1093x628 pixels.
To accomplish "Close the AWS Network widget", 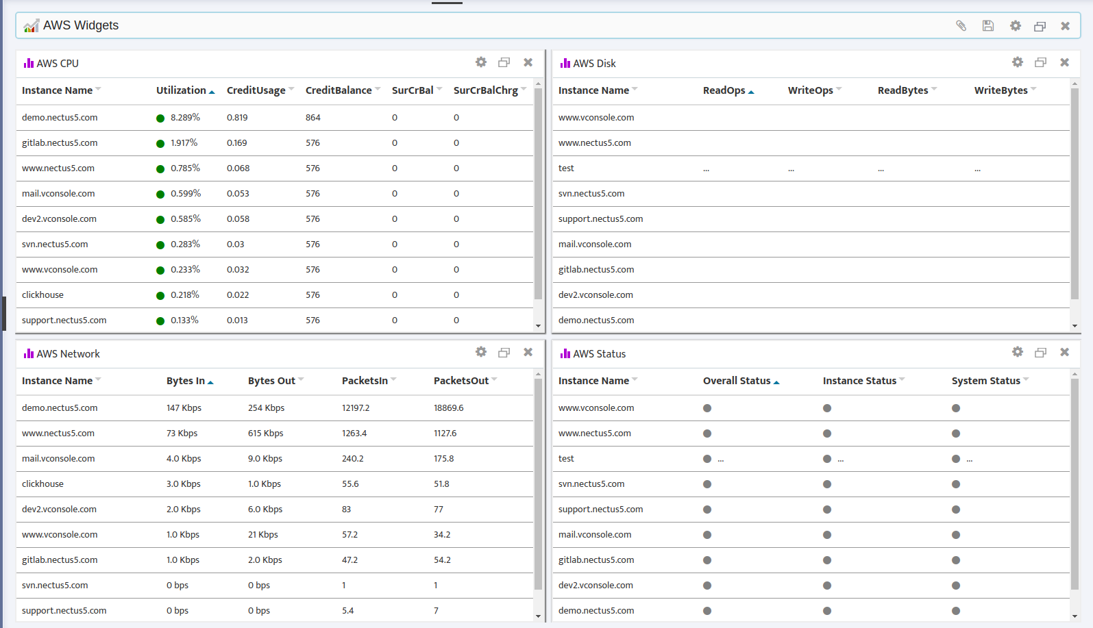I will pyautogui.click(x=528, y=352).
